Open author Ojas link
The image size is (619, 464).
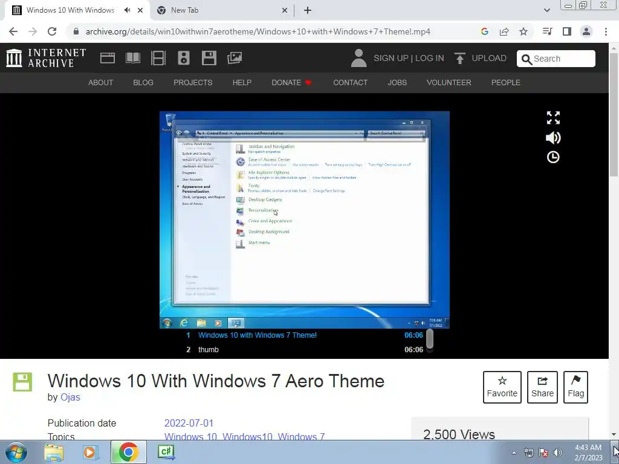[70, 398]
